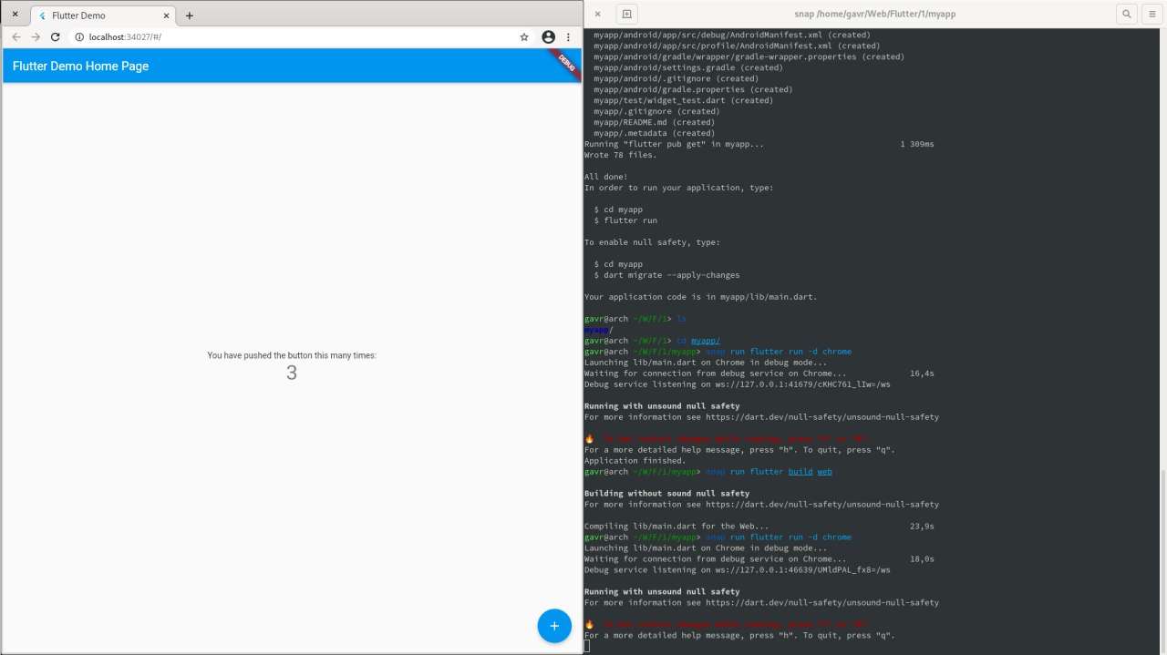The height and width of the screenshot is (655, 1167).
Task: Go back in Chrome history
Action: (16, 37)
